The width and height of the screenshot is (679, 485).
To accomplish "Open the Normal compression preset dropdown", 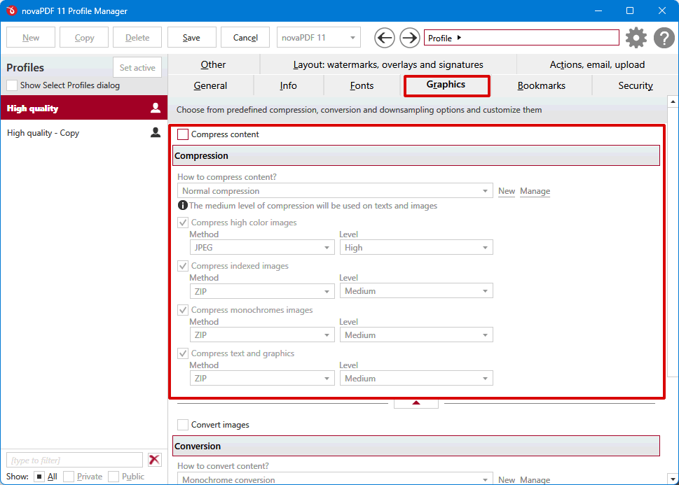I will [335, 191].
